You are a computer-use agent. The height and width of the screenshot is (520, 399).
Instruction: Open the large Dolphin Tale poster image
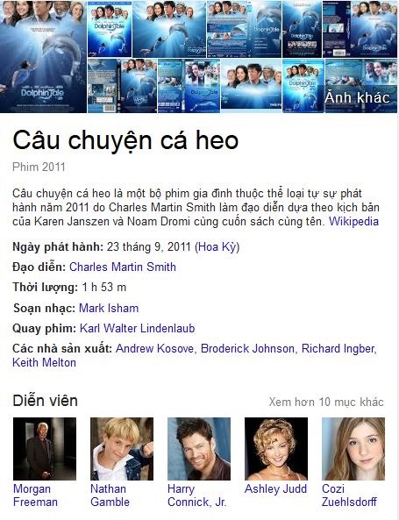[43, 56]
